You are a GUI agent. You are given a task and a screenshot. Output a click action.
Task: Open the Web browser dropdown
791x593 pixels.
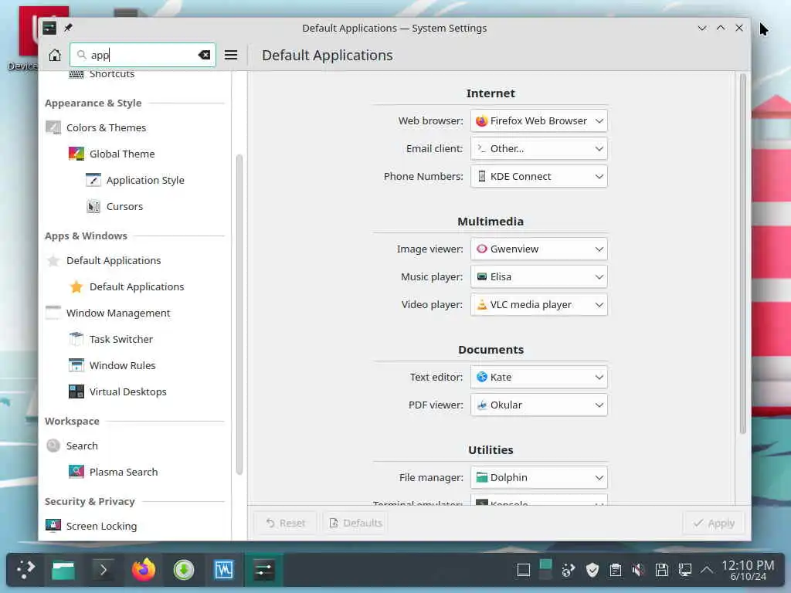click(538, 120)
